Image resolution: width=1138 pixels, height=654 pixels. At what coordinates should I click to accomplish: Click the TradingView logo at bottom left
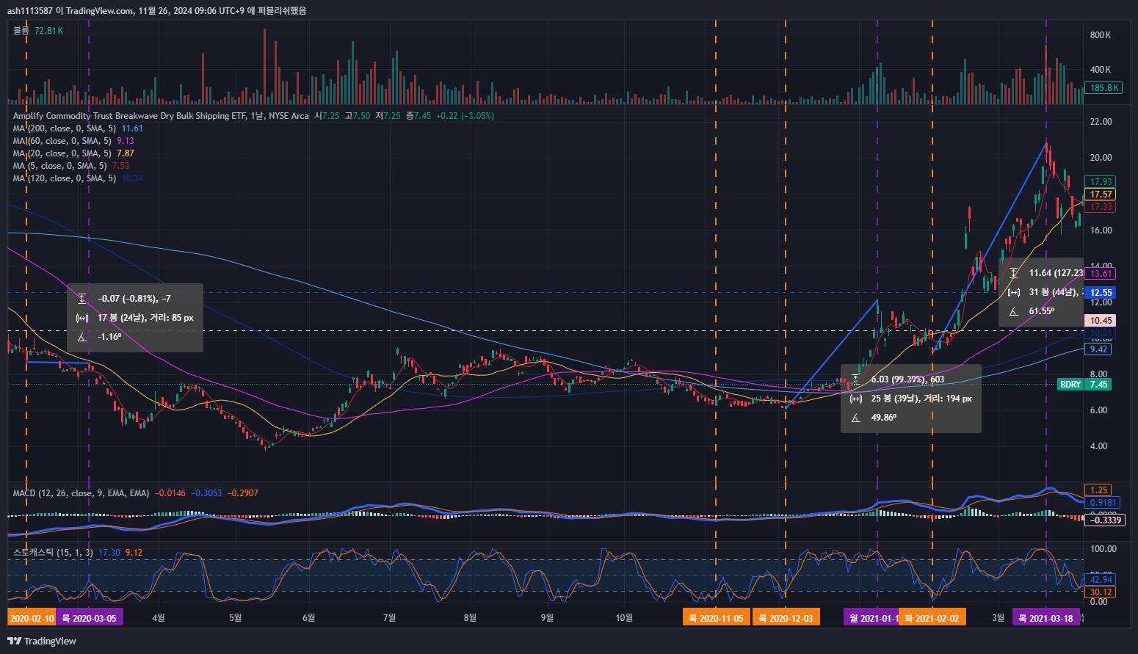[x=42, y=641]
